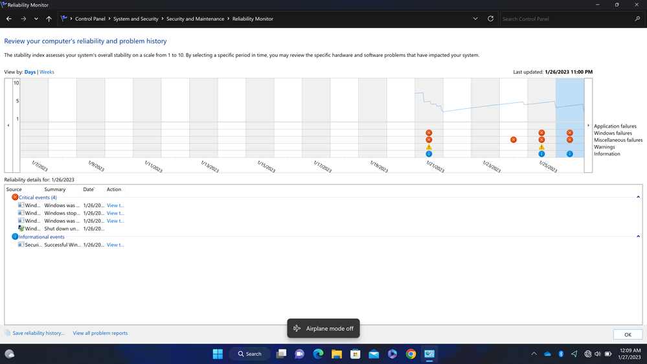Click the Control Panel breadcrumb
Viewport: 647px width, 364px height.
(90, 19)
